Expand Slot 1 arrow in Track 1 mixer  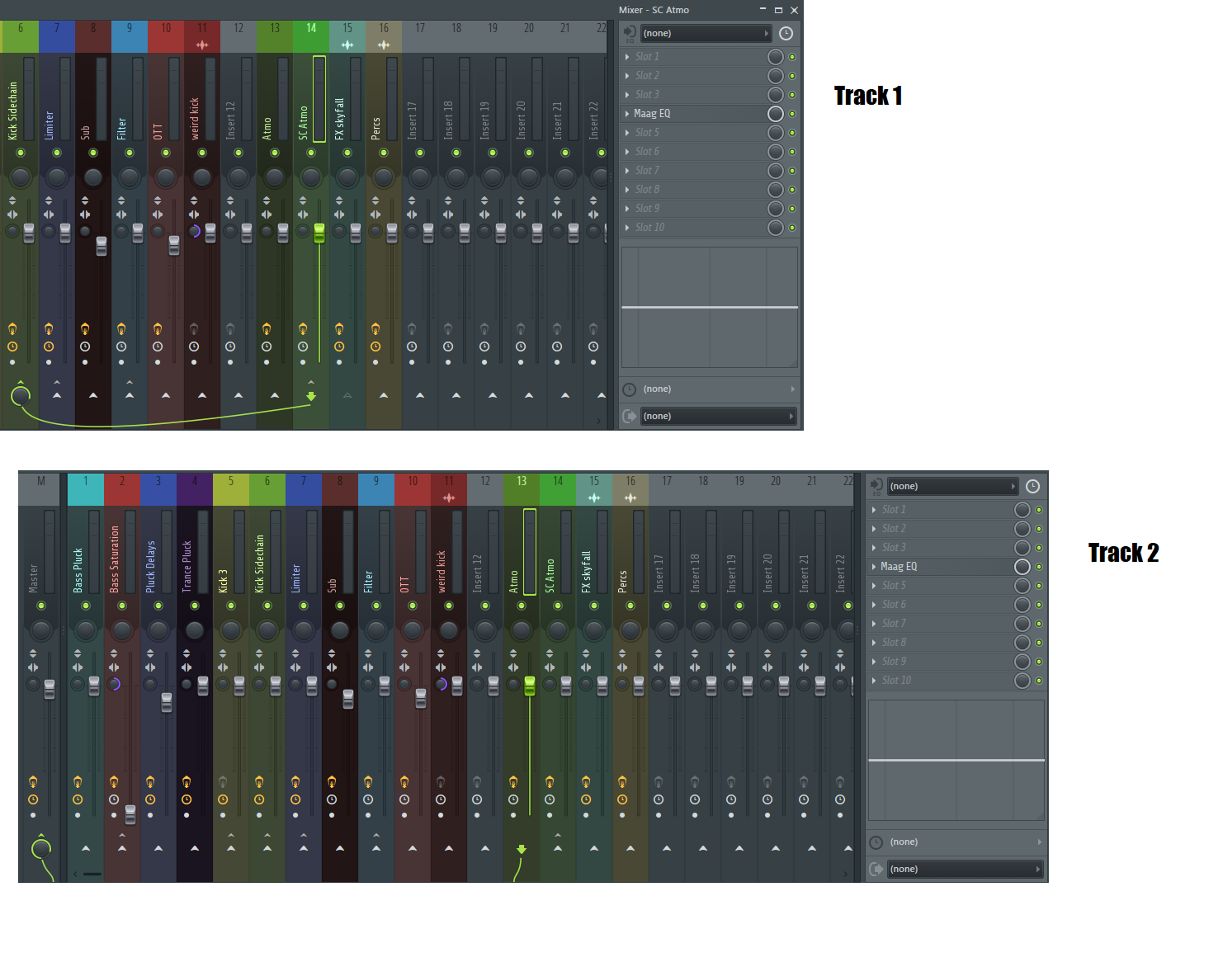[x=627, y=57]
